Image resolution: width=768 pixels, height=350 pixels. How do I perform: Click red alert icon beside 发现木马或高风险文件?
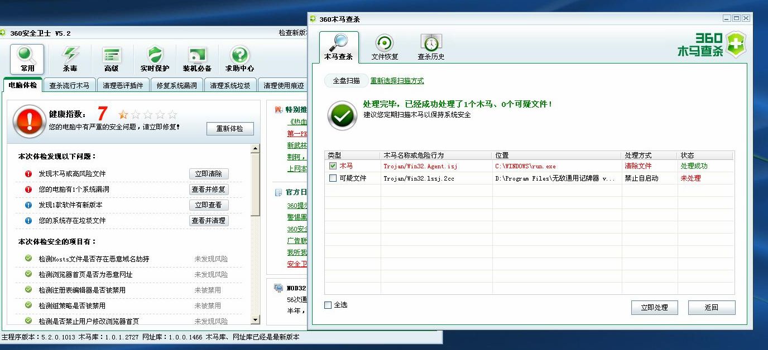tap(28, 174)
